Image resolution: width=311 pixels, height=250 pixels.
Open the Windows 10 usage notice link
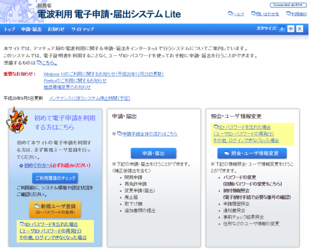click(104, 74)
